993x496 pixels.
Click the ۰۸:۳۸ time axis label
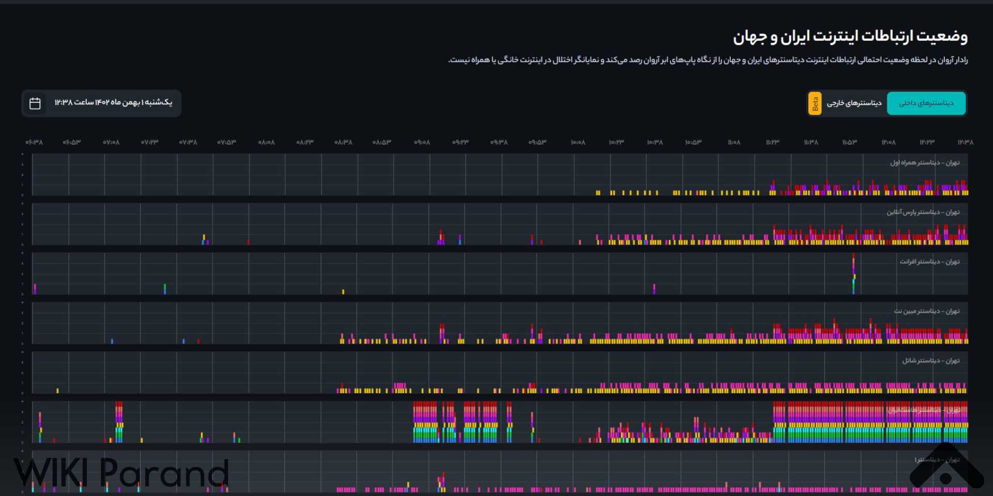(x=343, y=142)
